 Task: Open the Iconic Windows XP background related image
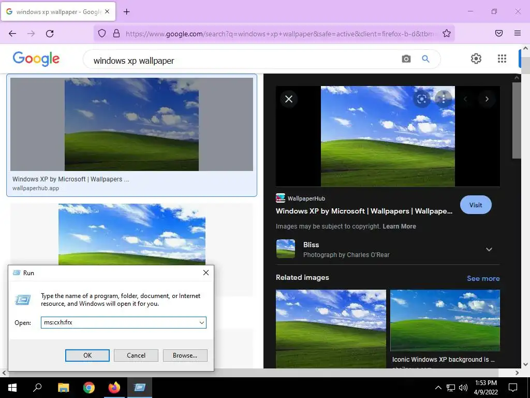(x=445, y=320)
